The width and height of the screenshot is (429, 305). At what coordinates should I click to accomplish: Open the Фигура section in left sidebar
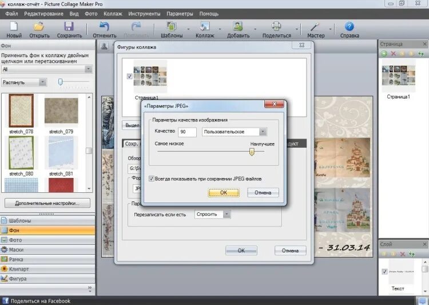tap(47, 279)
